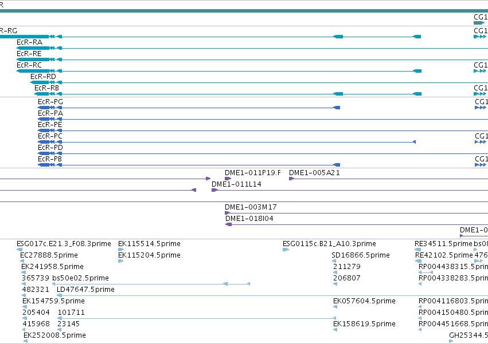Select EST ESG017c.E21.3_F08.3prime
The image size is (488, 344).
point(64,244)
